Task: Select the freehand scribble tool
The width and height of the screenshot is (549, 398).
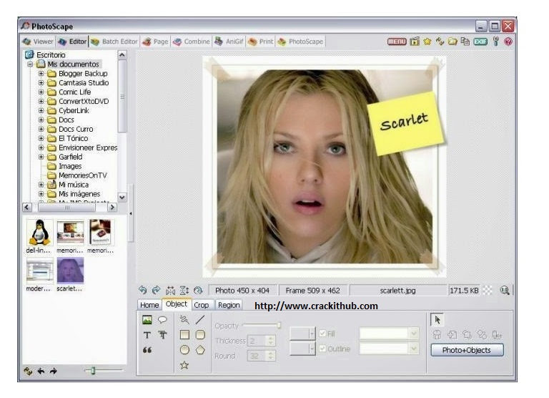Action: pos(184,319)
